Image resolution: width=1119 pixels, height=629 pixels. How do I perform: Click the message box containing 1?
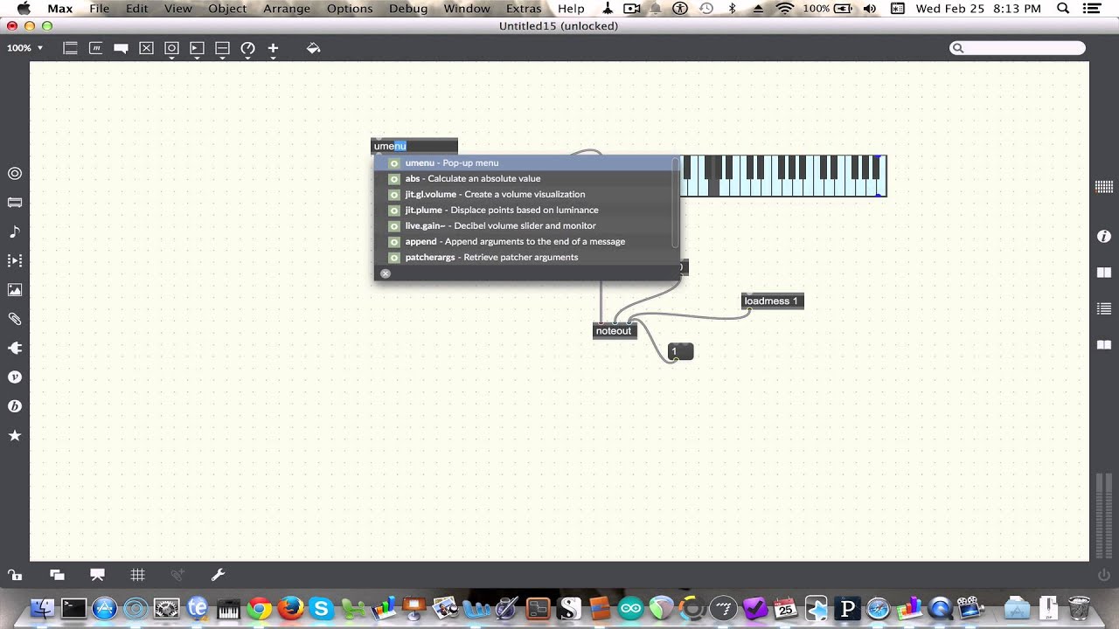pyautogui.click(x=681, y=351)
